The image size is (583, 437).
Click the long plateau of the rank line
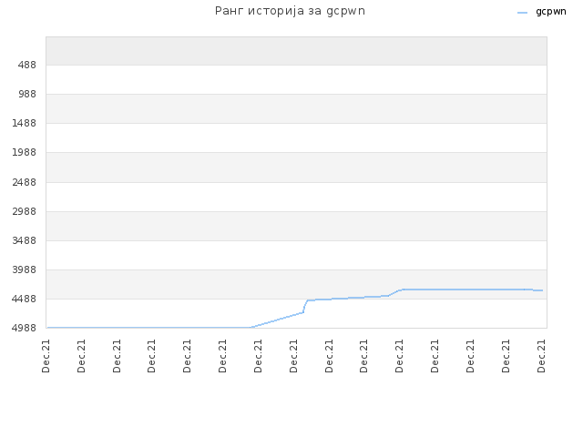(x=465, y=290)
